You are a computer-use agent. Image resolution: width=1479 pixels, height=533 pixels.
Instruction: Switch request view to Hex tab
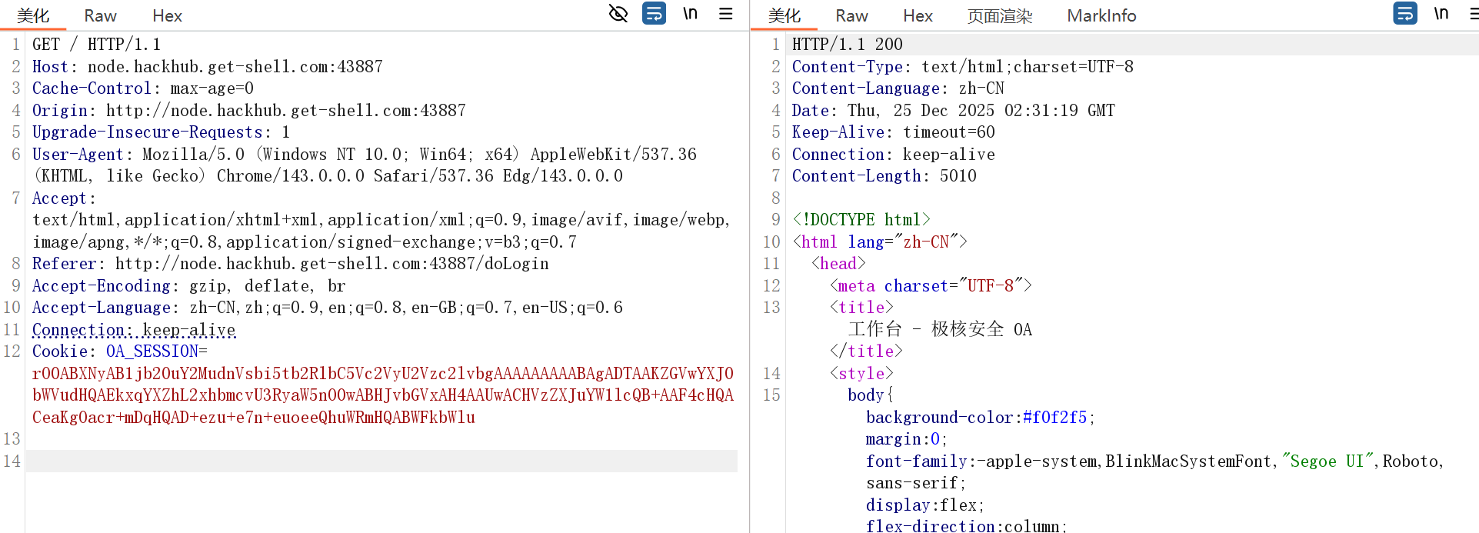[167, 16]
